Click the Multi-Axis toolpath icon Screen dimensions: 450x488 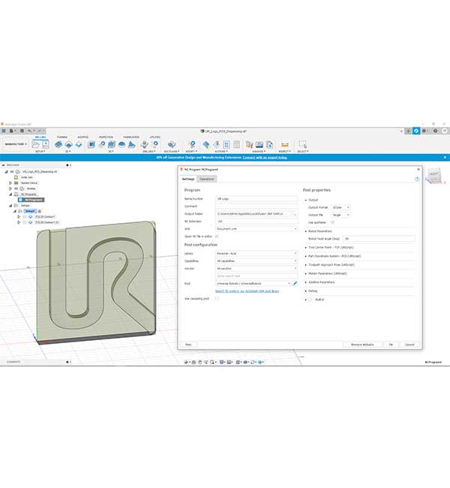pyautogui.click(x=172, y=144)
